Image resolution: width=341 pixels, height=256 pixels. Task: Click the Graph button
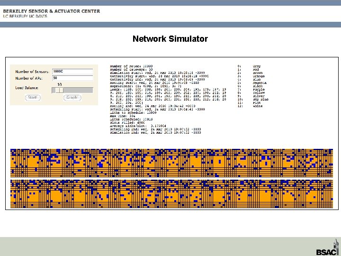(x=72, y=98)
